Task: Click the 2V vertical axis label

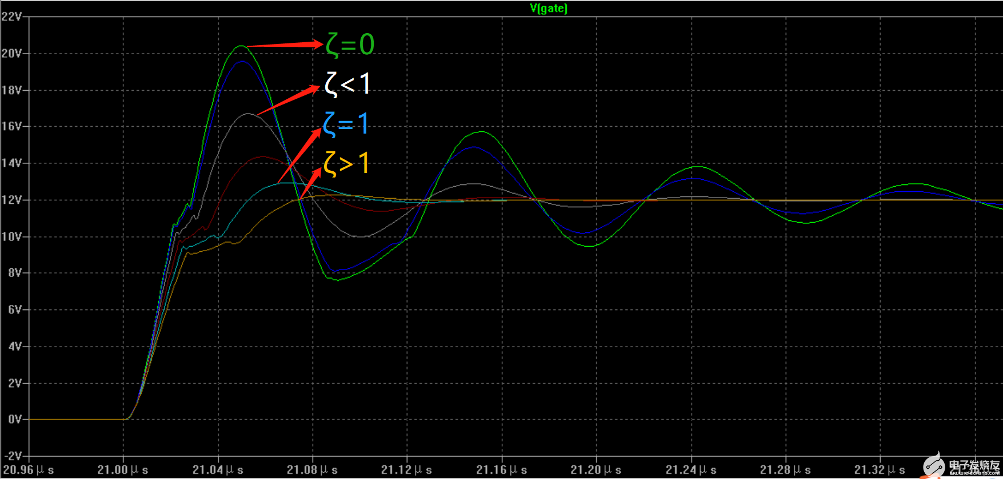Action: [x=15, y=383]
